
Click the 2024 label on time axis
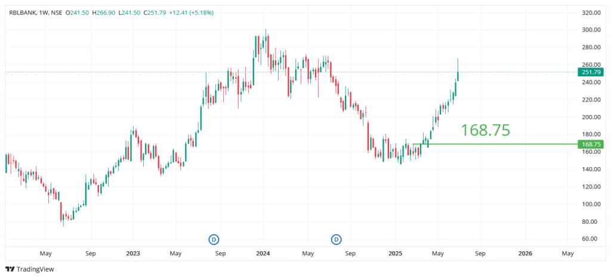[x=263, y=253]
